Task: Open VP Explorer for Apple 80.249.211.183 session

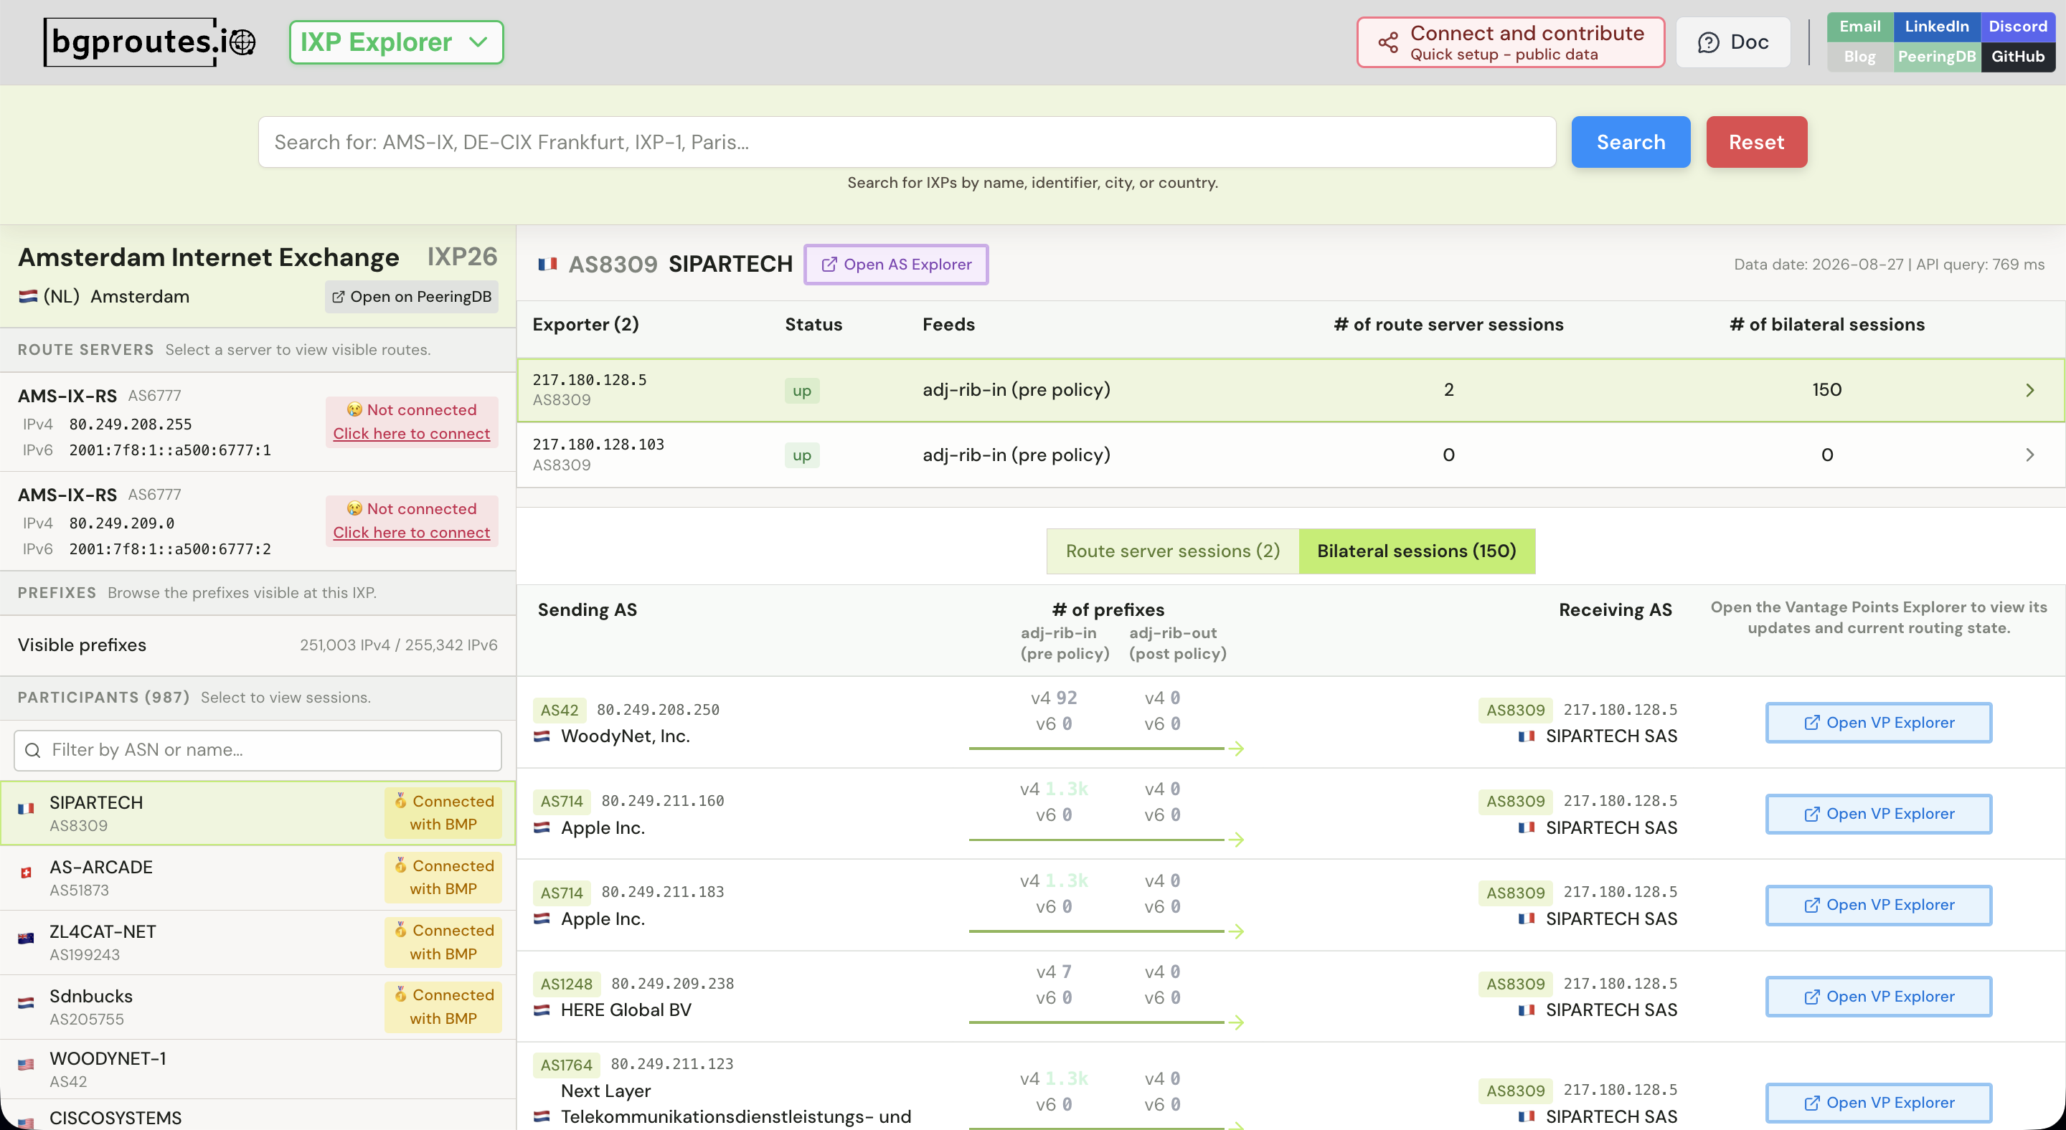Action: (x=1878, y=906)
